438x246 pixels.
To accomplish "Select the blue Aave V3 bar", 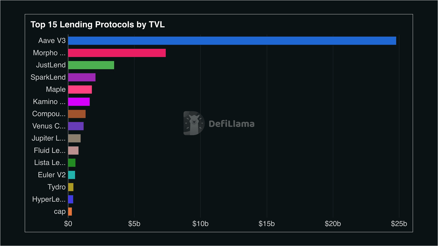I will 232,41.
